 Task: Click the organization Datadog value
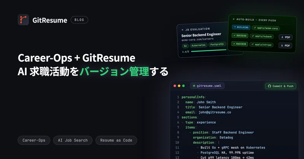(226, 137)
